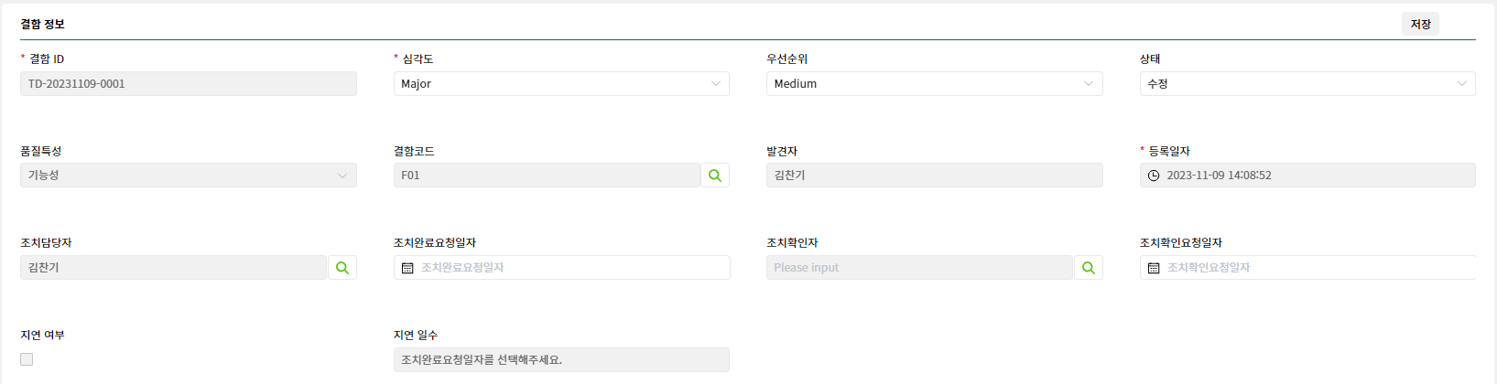Click the 지연 일수 field
Viewport: 1497px width, 384px height.
click(x=561, y=359)
